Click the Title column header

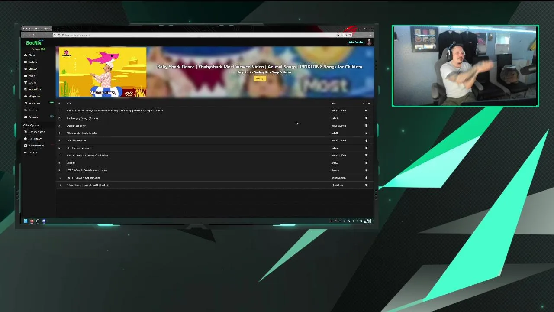tap(69, 103)
